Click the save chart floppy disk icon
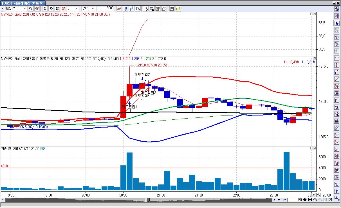Image resolution: width=341 pixels, height=208 pixels. [172, 8]
